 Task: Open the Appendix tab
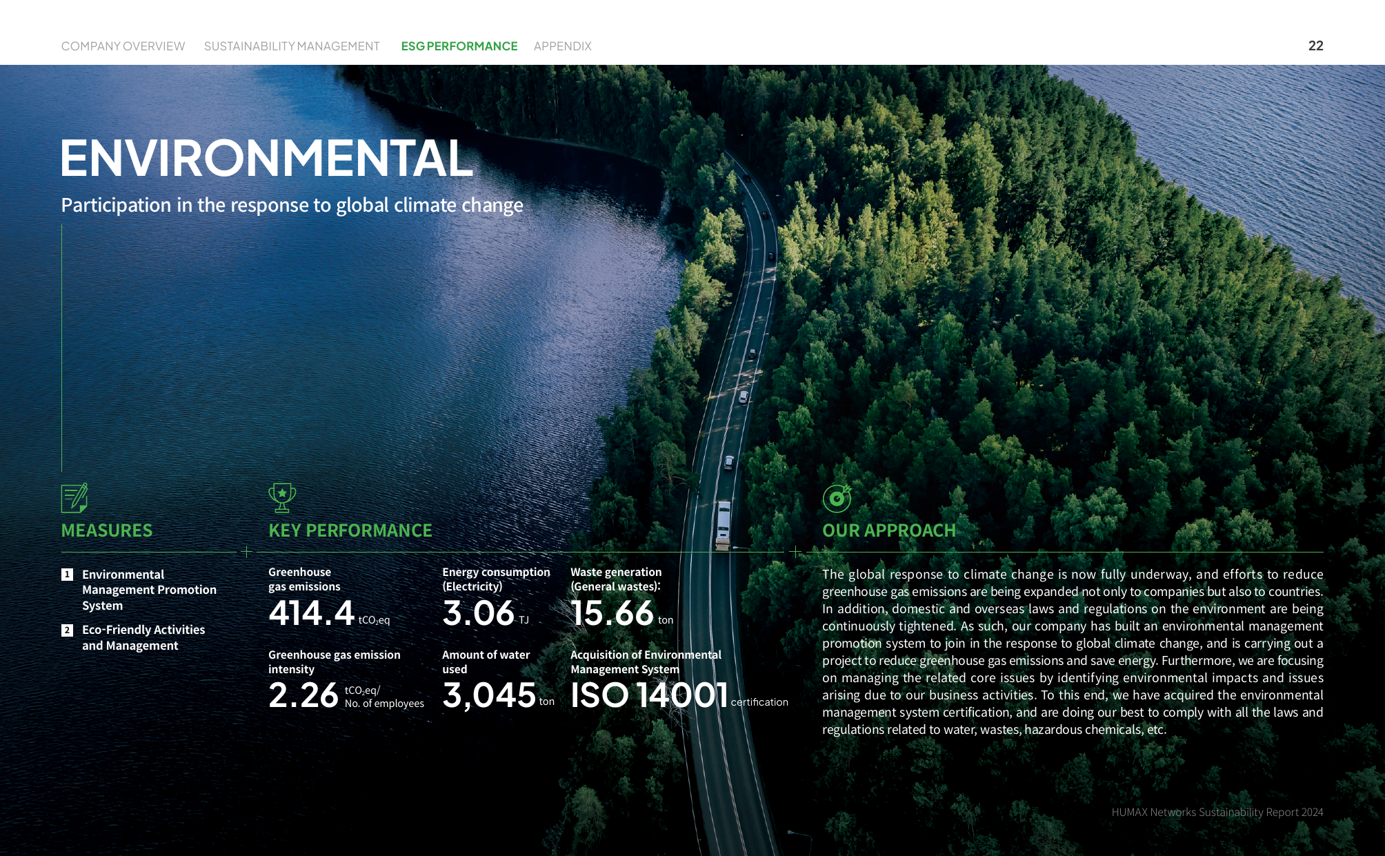(562, 46)
